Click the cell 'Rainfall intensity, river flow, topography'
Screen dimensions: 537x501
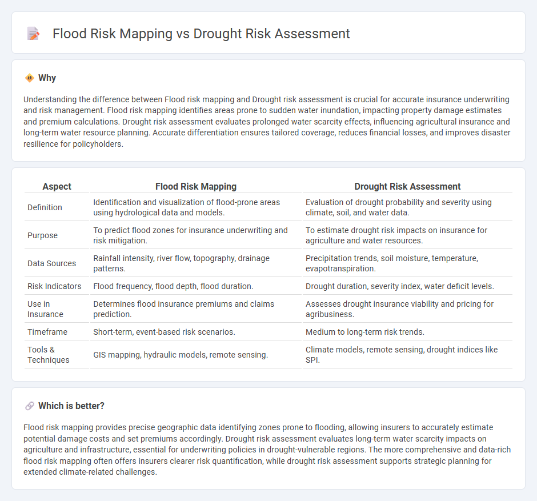(x=196, y=263)
